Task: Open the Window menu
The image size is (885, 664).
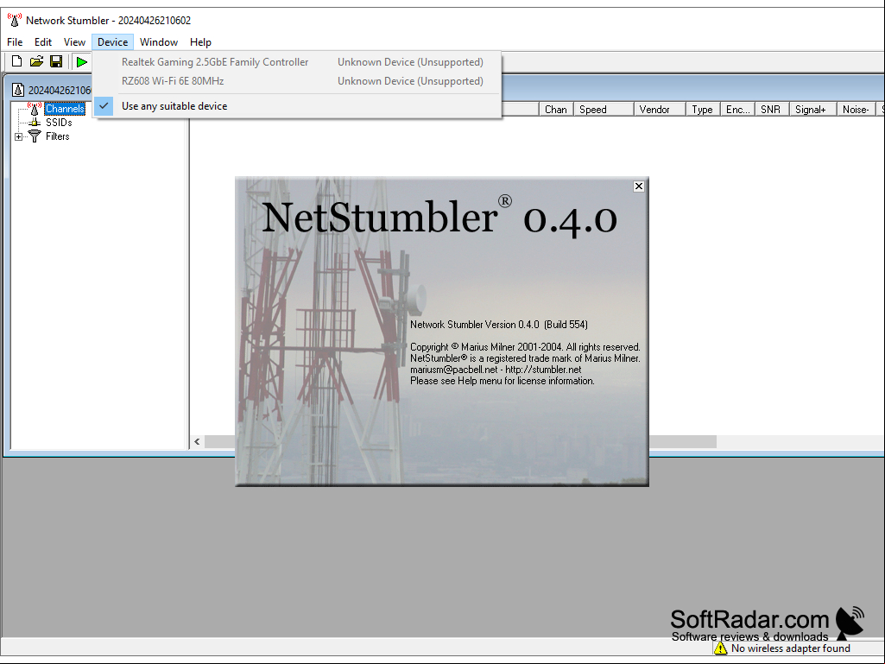Action: [159, 42]
